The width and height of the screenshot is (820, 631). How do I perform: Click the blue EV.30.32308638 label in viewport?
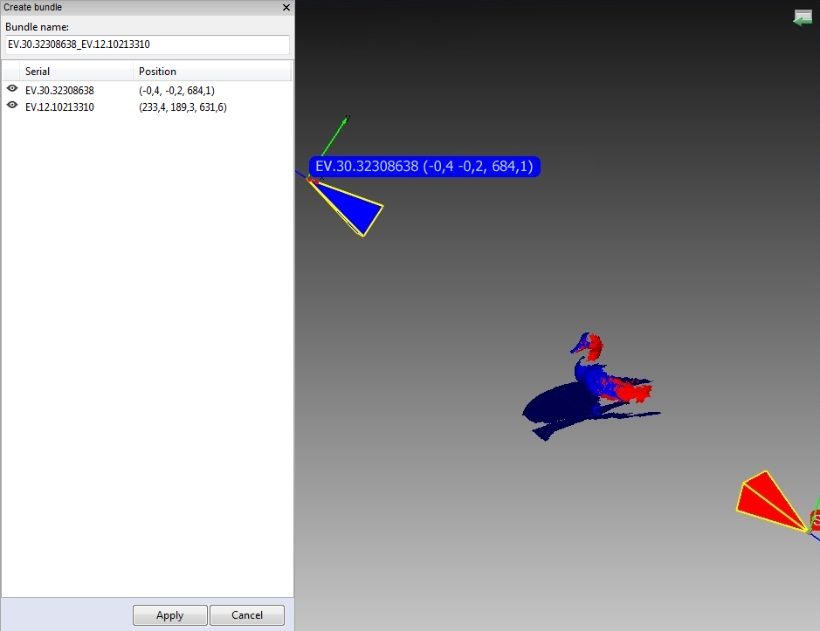point(425,167)
